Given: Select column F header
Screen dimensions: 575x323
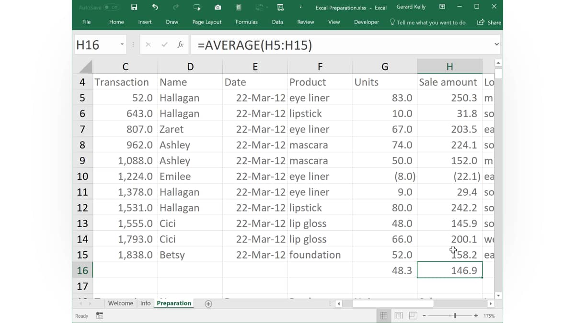Looking at the screenshot, I should pos(320,67).
